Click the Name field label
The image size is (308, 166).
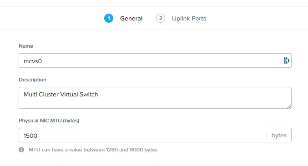pyautogui.click(x=26, y=46)
